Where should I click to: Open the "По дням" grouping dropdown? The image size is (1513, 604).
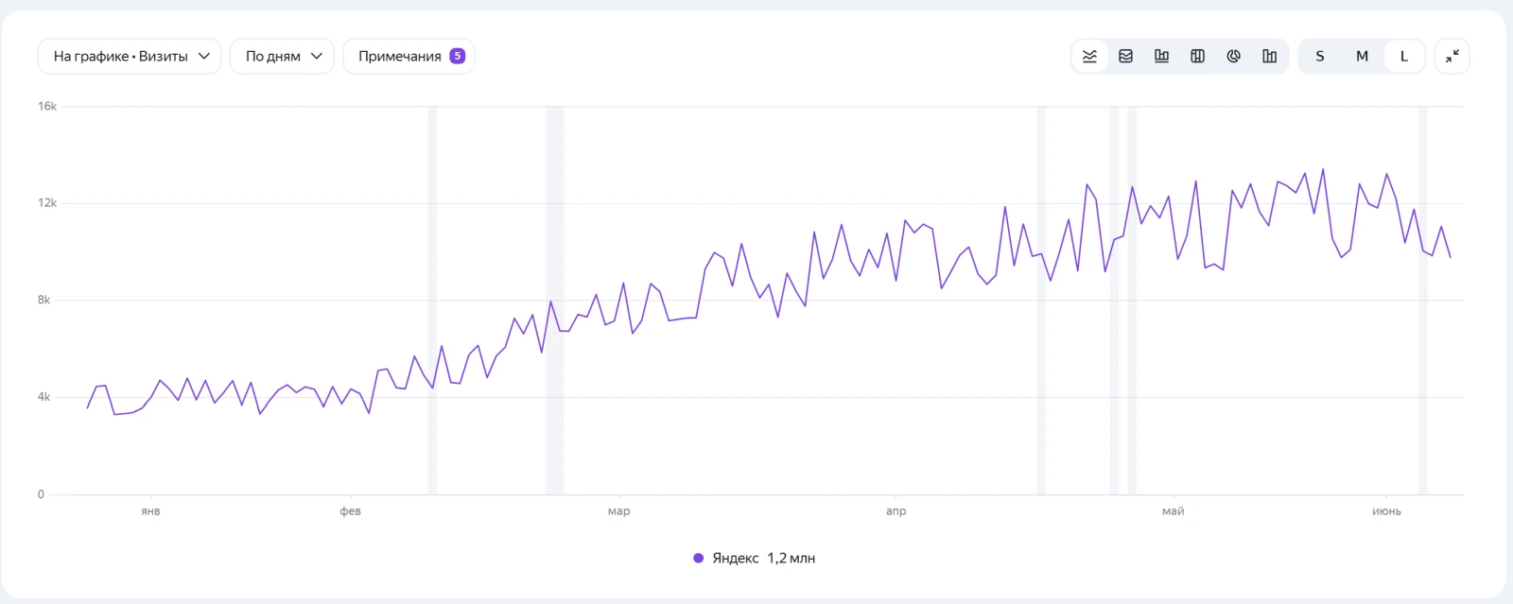pos(282,56)
